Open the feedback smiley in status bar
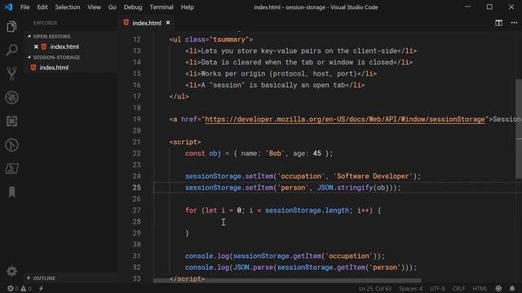Screen dimensions: 522x293 point(498,288)
